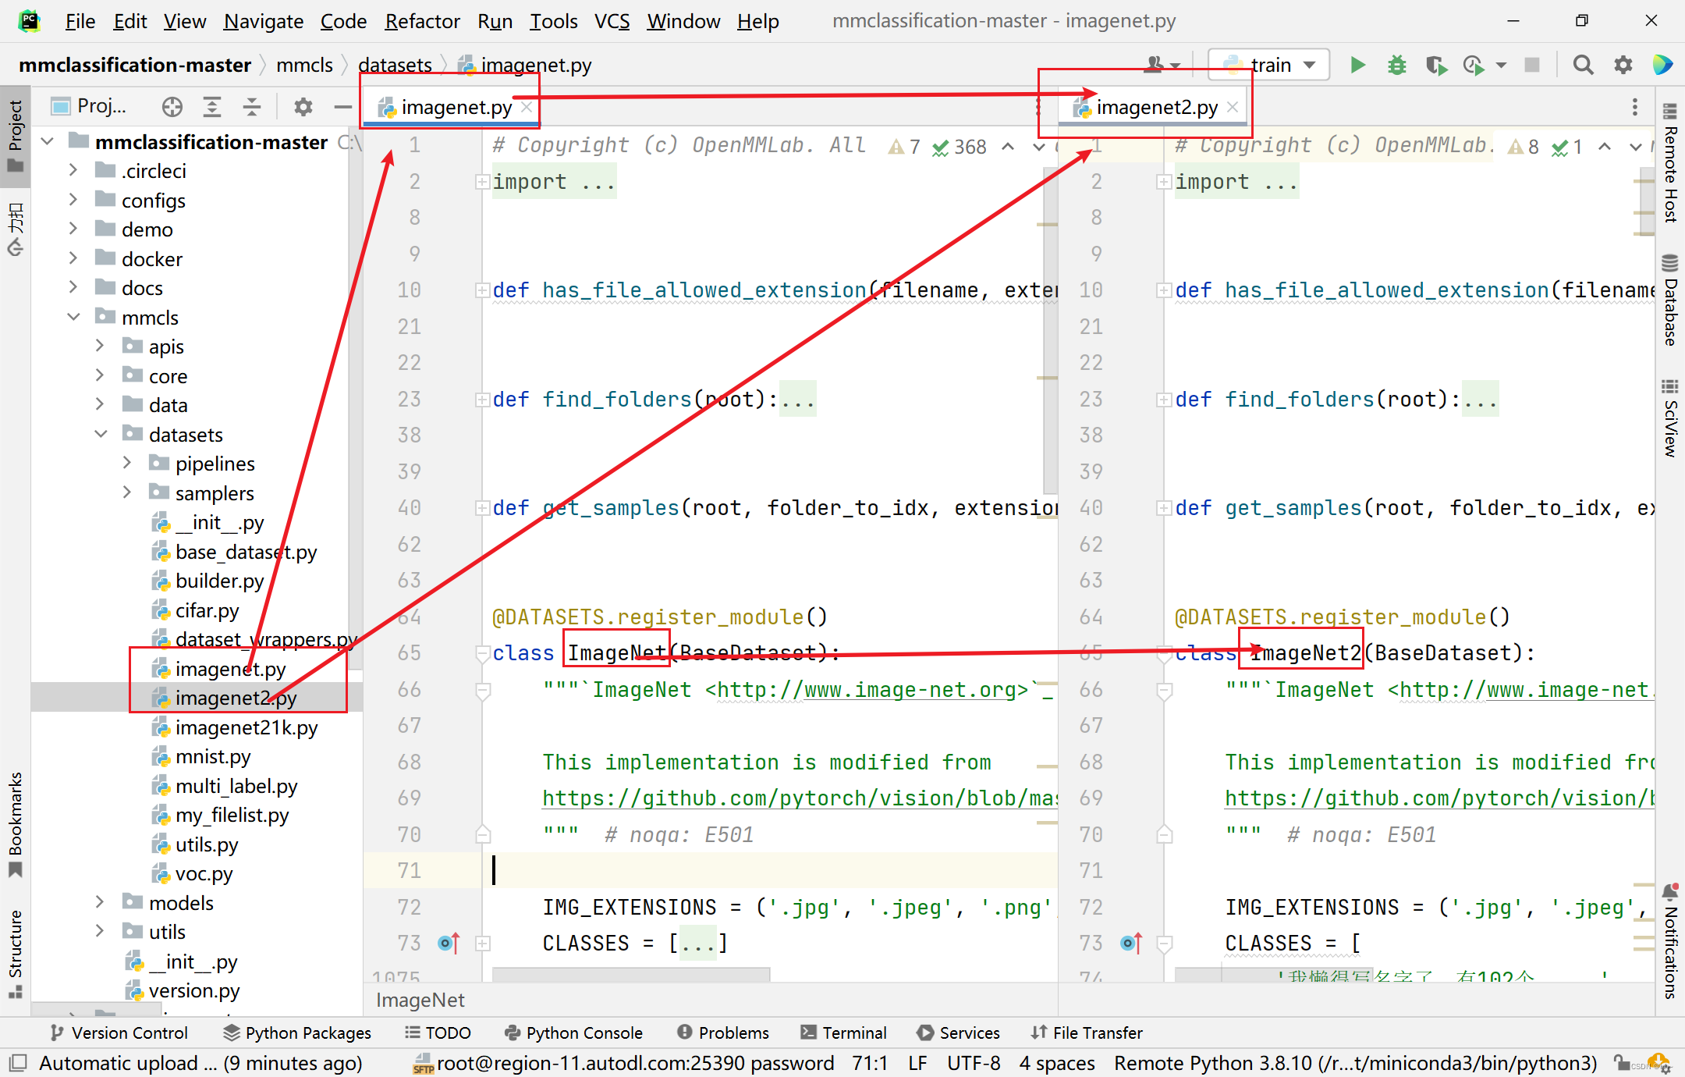Click the Remote Python 3.8.10 interpreter status
This screenshot has width=1685, height=1077.
tap(1355, 1063)
